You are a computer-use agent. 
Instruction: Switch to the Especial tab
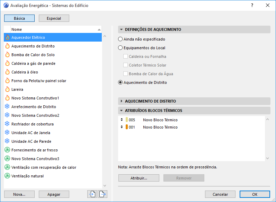54,18
